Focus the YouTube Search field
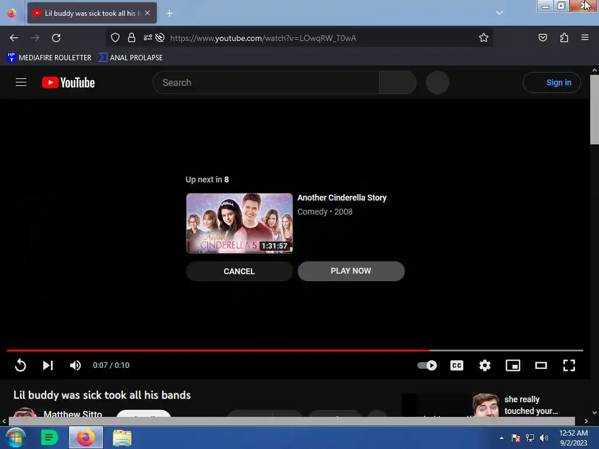Image resolution: width=599 pixels, height=449 pixels. pos(266,82)
